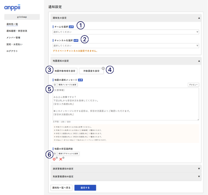Expand the 津波警報通知の設定 section
The height and width of the screenshot is (195, 208).
tap(125, 169)
